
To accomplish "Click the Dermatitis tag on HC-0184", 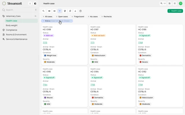I will tap(97, 97).
